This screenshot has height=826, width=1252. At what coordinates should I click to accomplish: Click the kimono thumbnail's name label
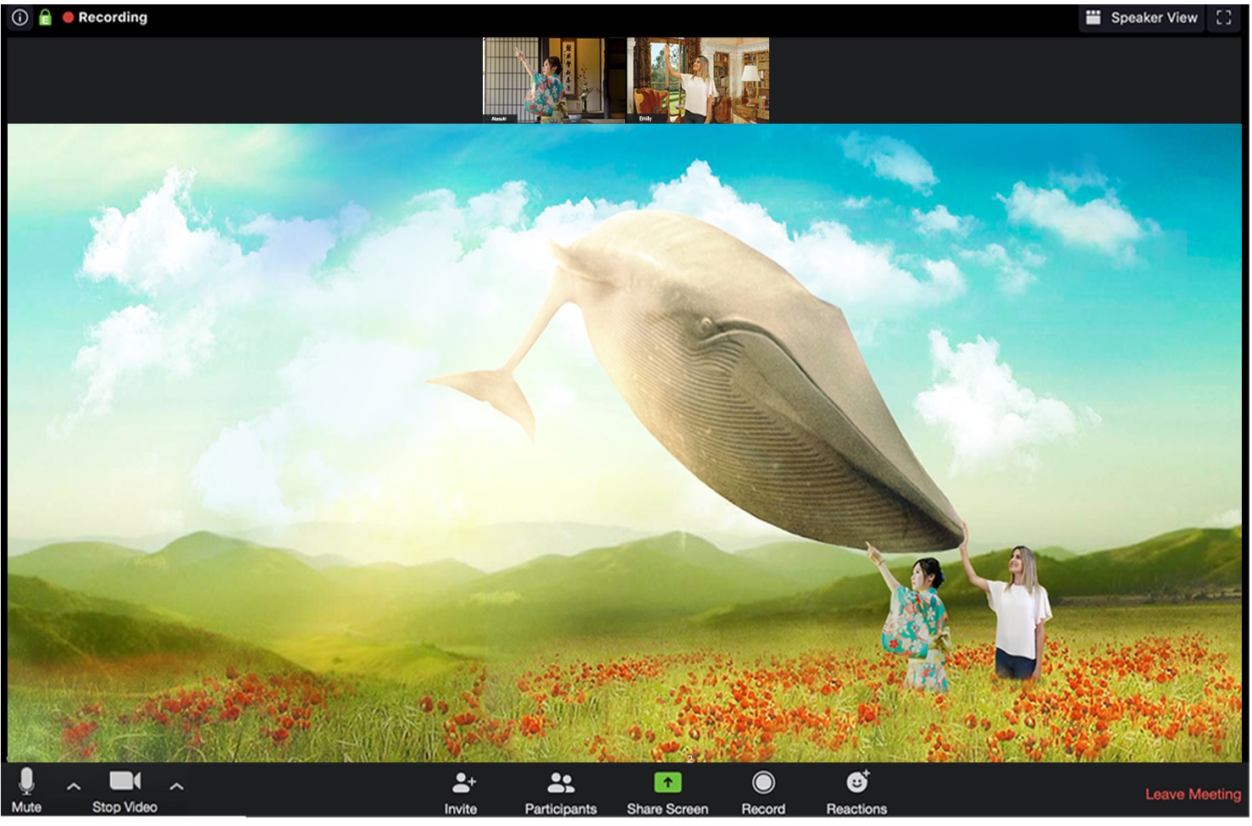499,119
